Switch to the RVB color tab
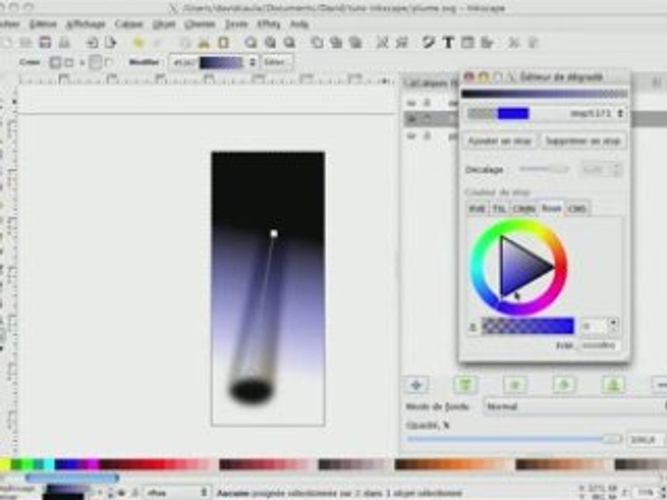The width and height of the screenshot is (667, 500). (x=477, y=209)
